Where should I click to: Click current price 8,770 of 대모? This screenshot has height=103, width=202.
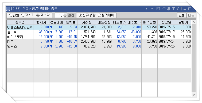(45, 42)
